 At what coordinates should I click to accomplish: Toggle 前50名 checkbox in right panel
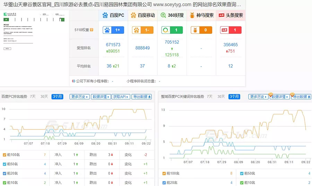[242, 174]
